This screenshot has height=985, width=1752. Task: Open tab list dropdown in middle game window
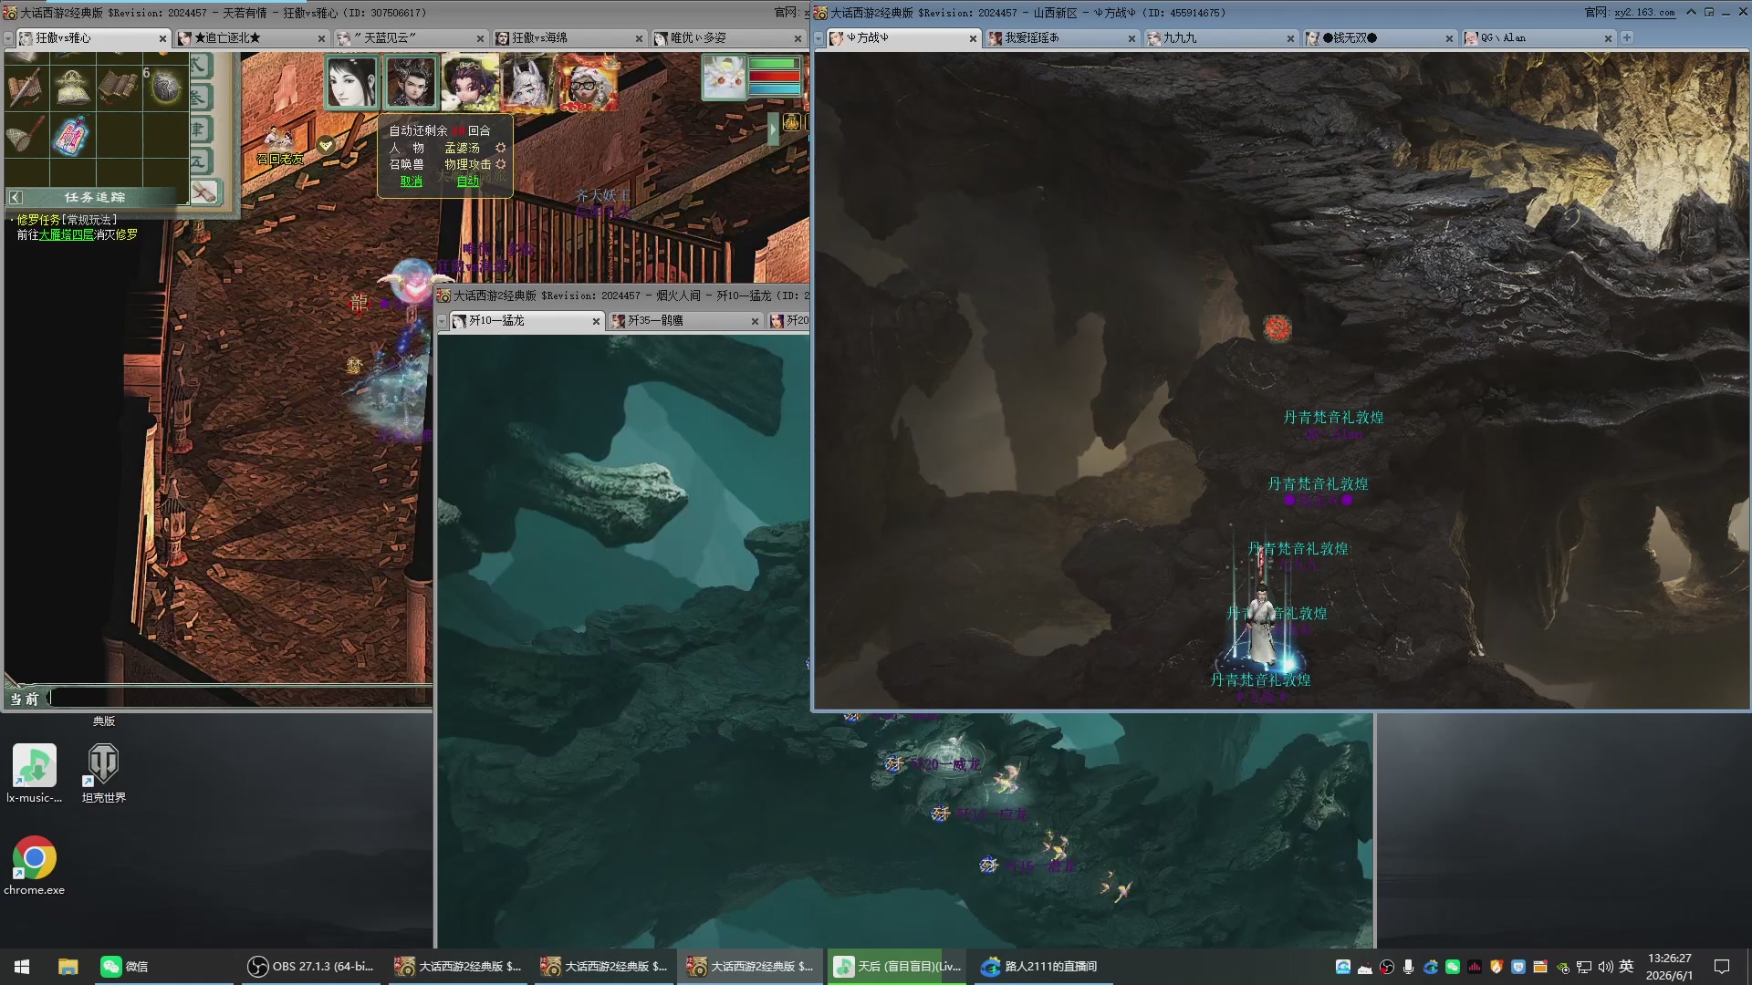(442, 321)
